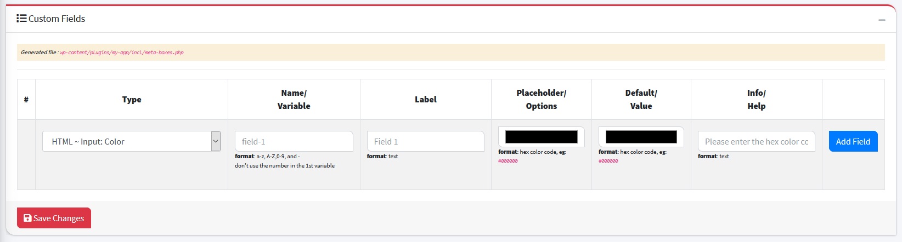Click the floppy disk icon in Save Changes
902x242 pixels.
click(27, 218)
